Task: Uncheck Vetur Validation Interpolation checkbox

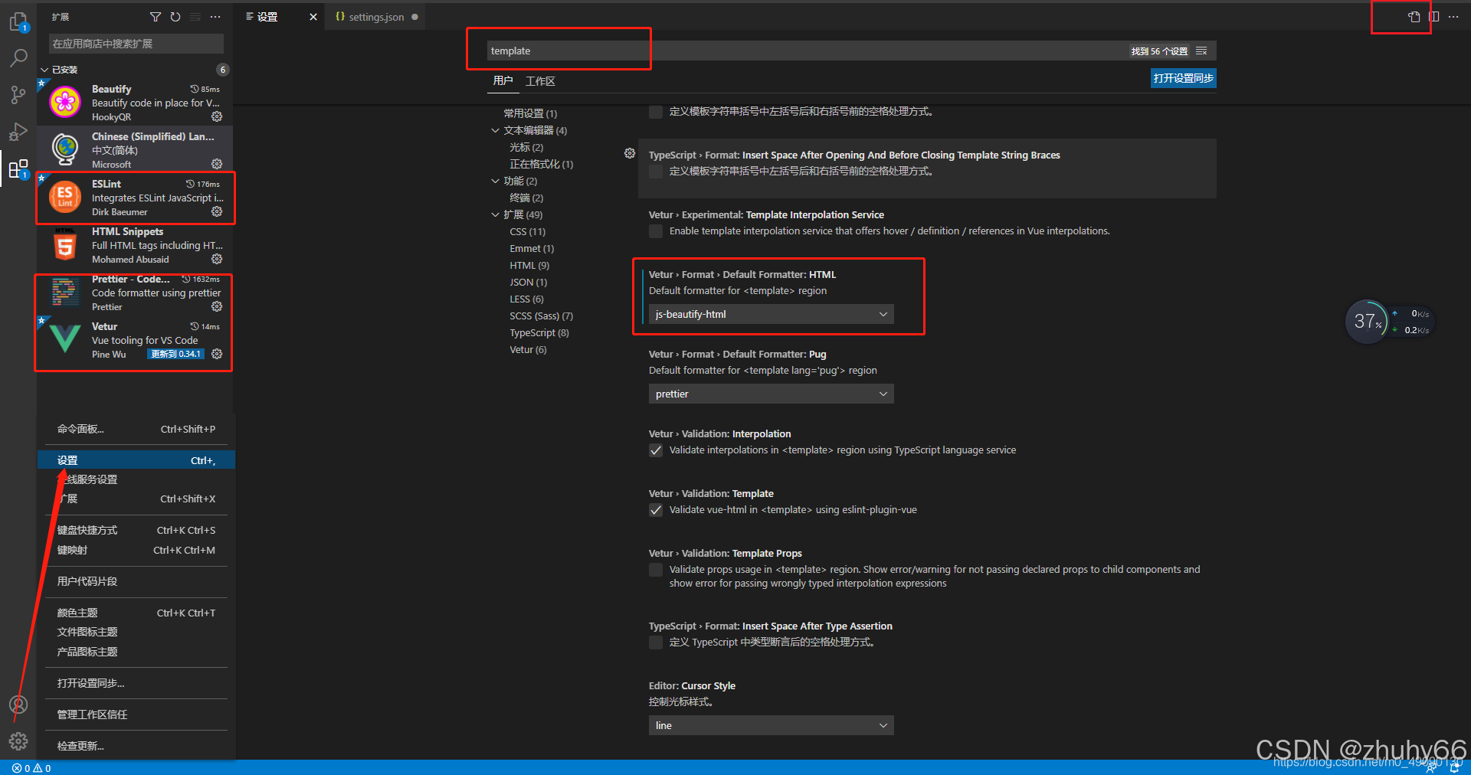Action: point(656,450)
